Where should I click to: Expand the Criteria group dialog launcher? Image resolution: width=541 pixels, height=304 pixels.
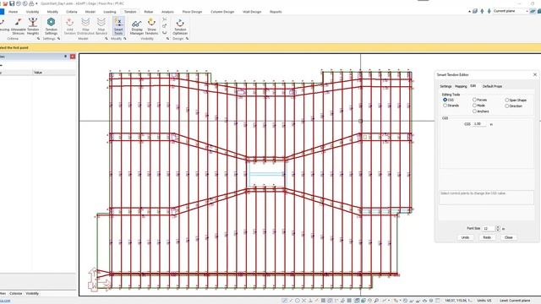(38, 39)
